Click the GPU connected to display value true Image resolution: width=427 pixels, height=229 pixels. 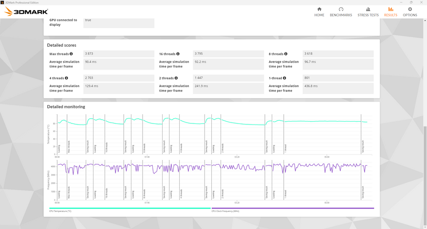[x=119, y=23]
